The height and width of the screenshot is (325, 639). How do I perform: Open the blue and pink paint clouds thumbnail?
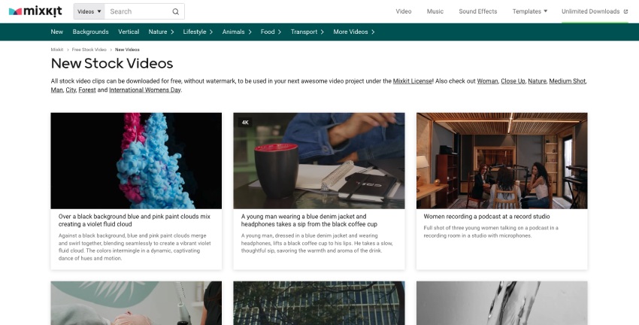[136, 161]
